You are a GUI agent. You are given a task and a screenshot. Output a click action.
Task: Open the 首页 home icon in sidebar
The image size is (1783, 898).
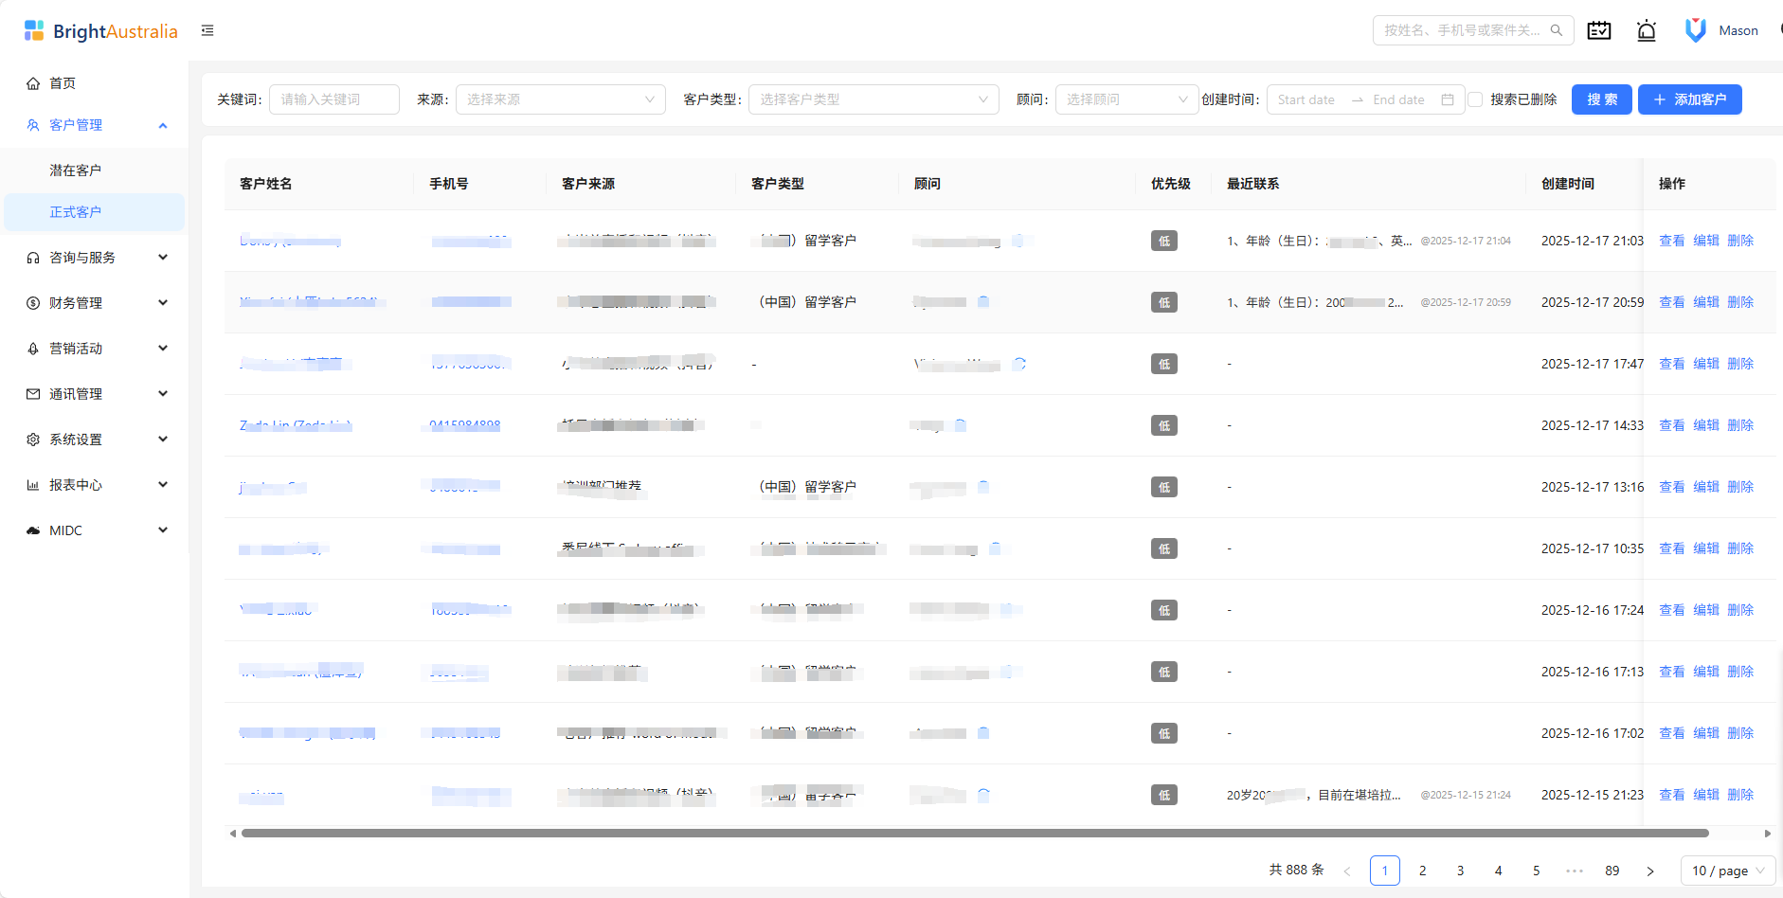tap(32, 82)
